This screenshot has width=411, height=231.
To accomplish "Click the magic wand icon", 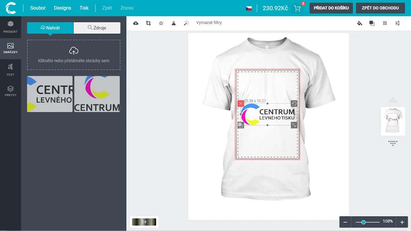I will click(186, 23).
